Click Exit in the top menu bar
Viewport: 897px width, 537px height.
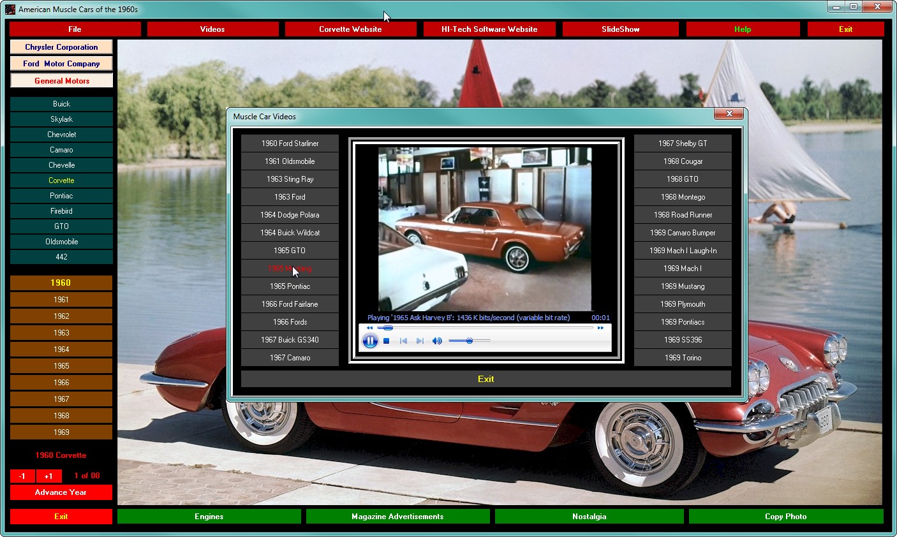coord(845,29)
